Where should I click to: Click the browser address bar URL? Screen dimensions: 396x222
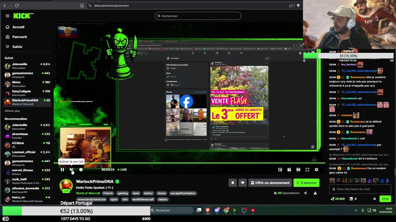(x=111, y=6)
